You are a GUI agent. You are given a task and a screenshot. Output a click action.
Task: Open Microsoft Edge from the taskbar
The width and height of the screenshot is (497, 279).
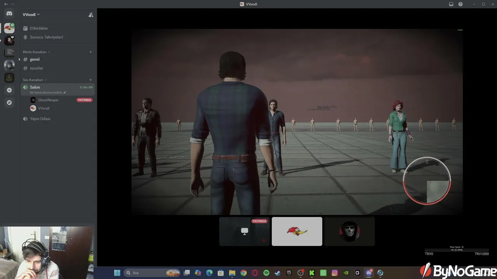209,273
